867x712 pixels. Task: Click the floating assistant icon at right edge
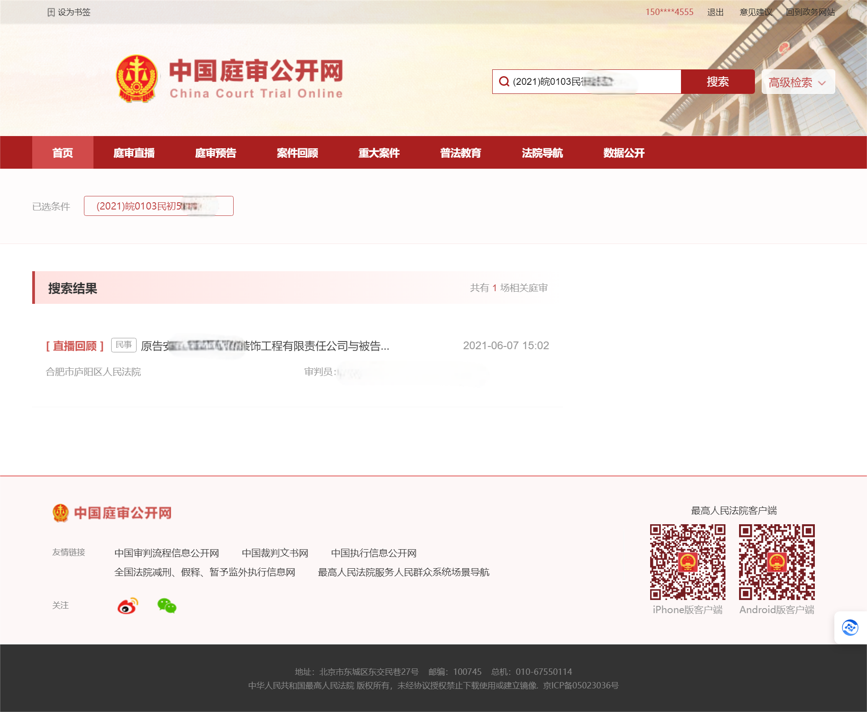[850, 628]
